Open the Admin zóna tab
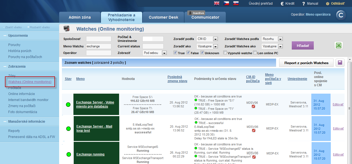The image size is (352, 164). pos(79,17)
